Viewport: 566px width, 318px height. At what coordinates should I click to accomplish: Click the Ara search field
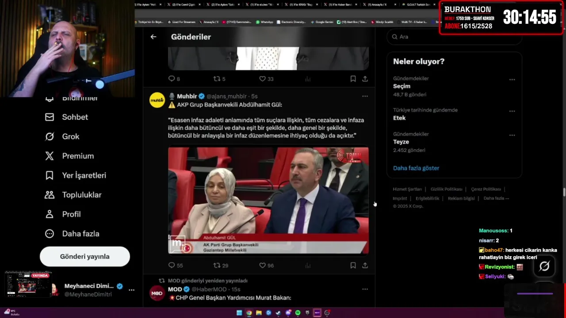pos(454,37)
